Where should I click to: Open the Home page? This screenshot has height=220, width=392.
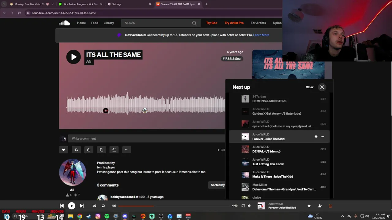pyautogui.click(x=81, y=23)
